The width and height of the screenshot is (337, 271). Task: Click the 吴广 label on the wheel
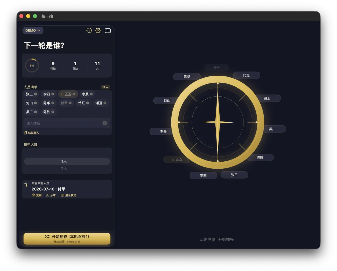click(272, 129)
